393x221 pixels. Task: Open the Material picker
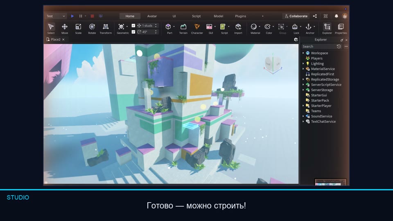coord(254,27)
